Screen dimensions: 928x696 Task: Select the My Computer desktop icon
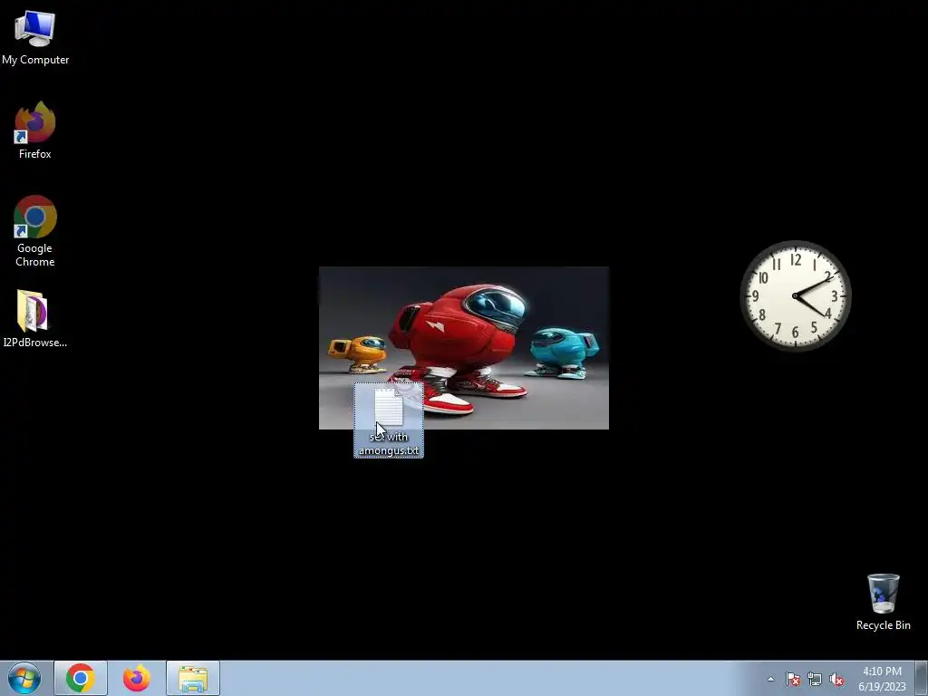point(35,36)
